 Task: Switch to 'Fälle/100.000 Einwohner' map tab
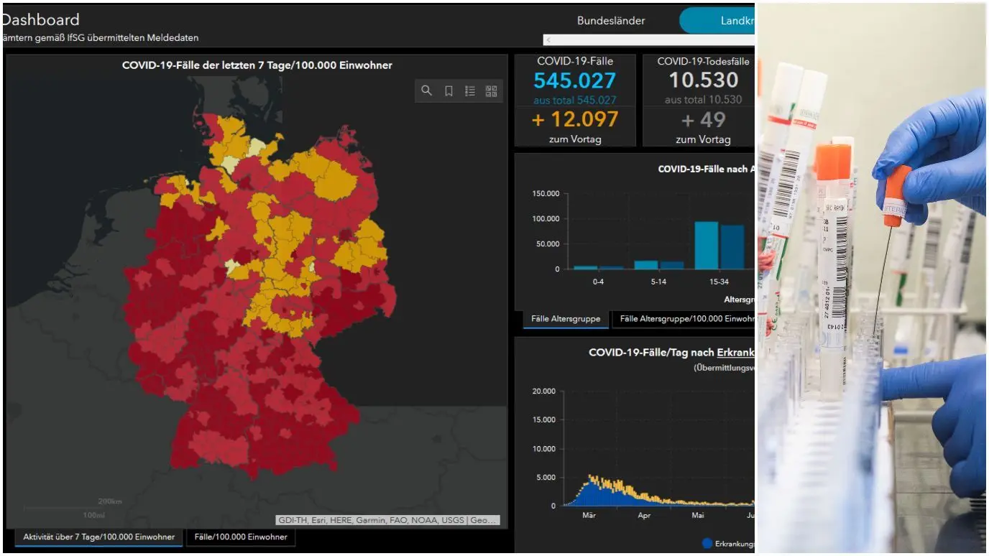pyautogui.click(x=240, y=537)
